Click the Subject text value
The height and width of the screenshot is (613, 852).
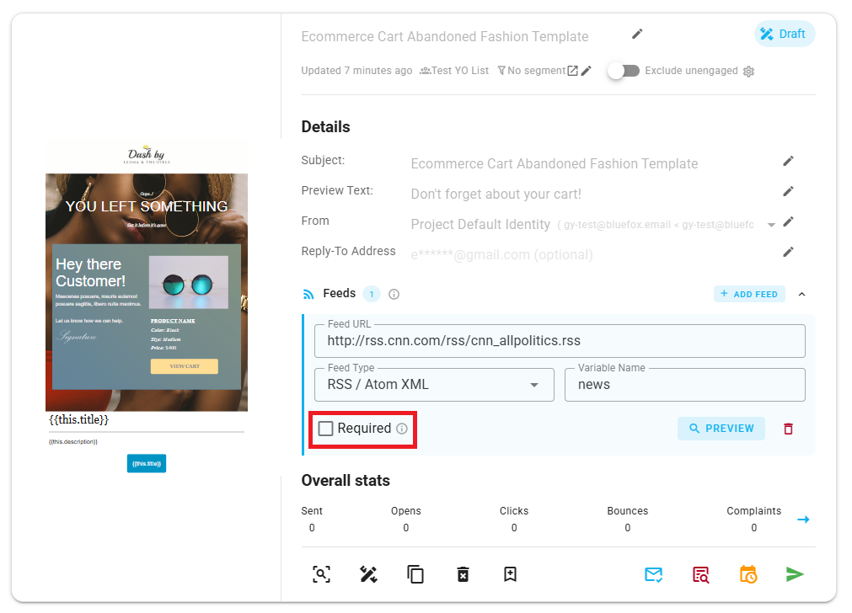click(555, 163)
